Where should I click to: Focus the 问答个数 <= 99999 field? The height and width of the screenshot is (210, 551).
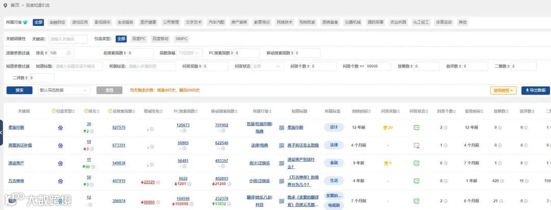click(378, 66)
